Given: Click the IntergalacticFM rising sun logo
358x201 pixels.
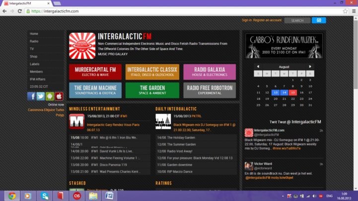Looking at the screenshot, I should pyautogui.click(x=82, y=46).
